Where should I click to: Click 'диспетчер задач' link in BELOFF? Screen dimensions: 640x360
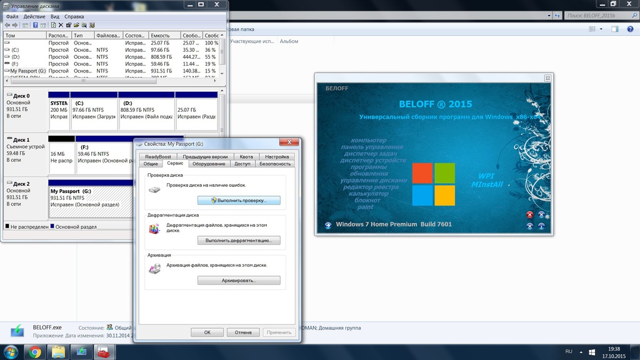click(x=370, y=154)
